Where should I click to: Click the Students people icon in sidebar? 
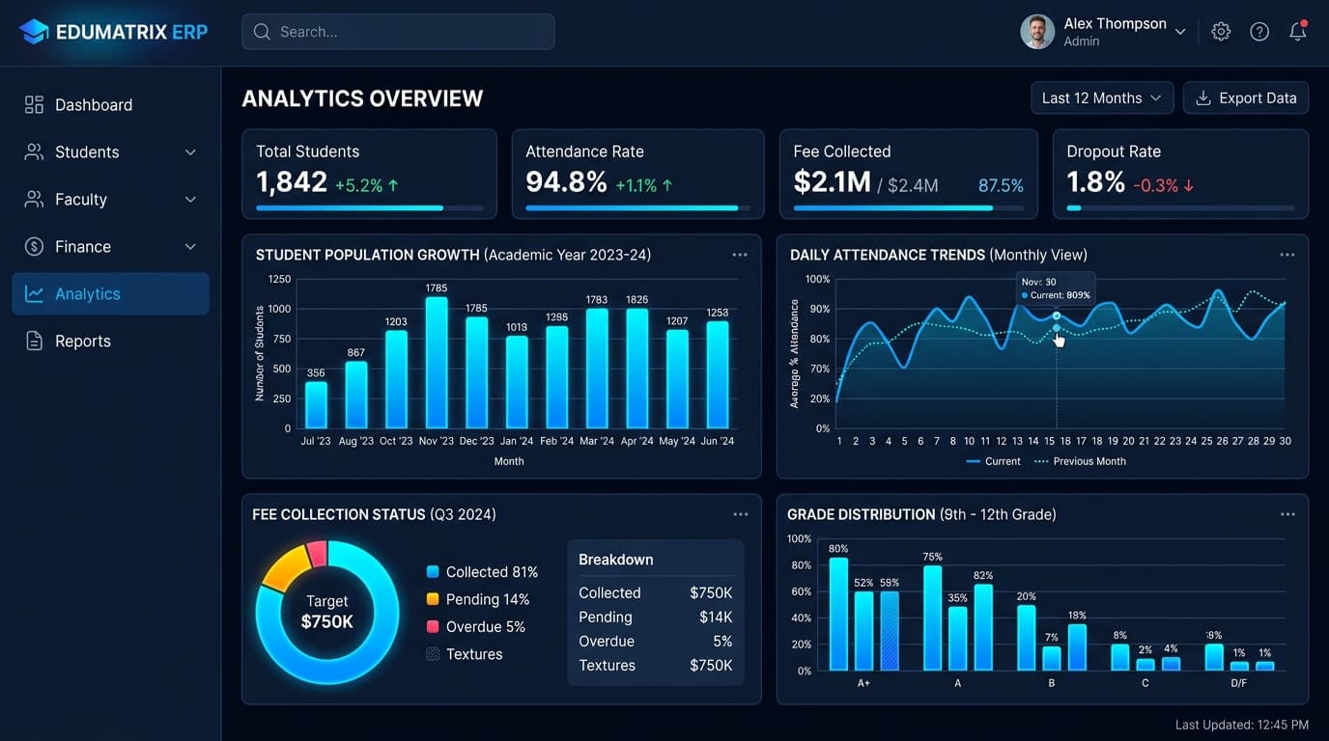tap(34, 151)
